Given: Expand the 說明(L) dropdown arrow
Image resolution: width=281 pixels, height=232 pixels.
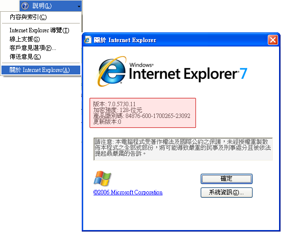Looking at the screenshot, I should pos(79,7).
